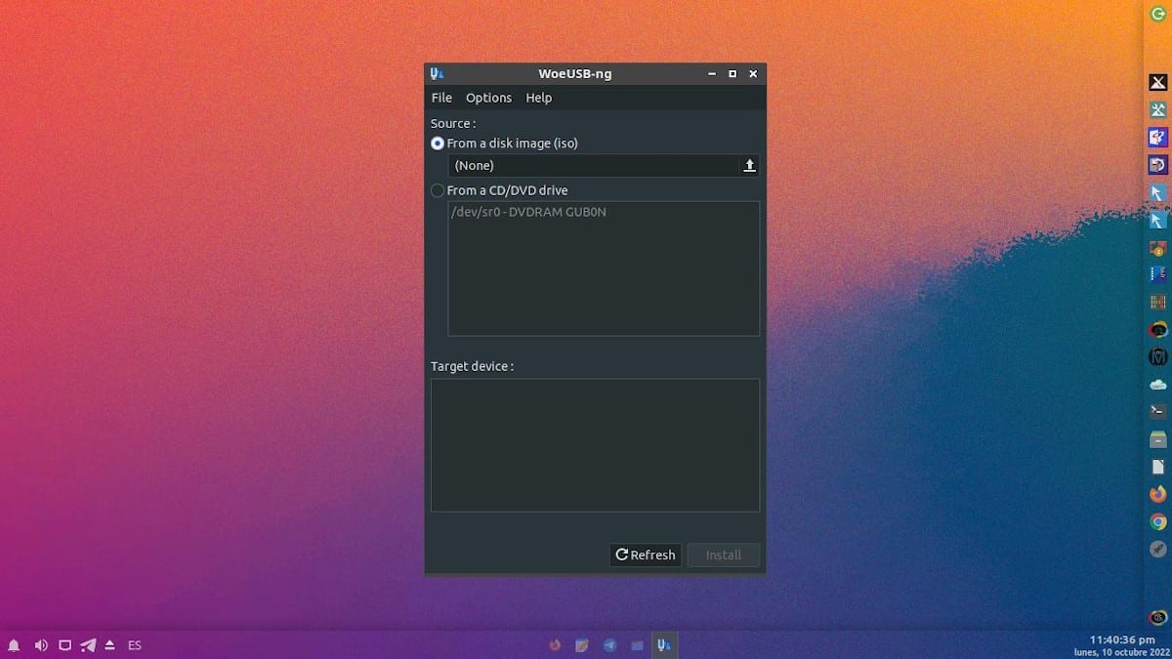Select the From a CD/DVD drive option
The height and width of the screenshot is (659, 1172).
437,190
